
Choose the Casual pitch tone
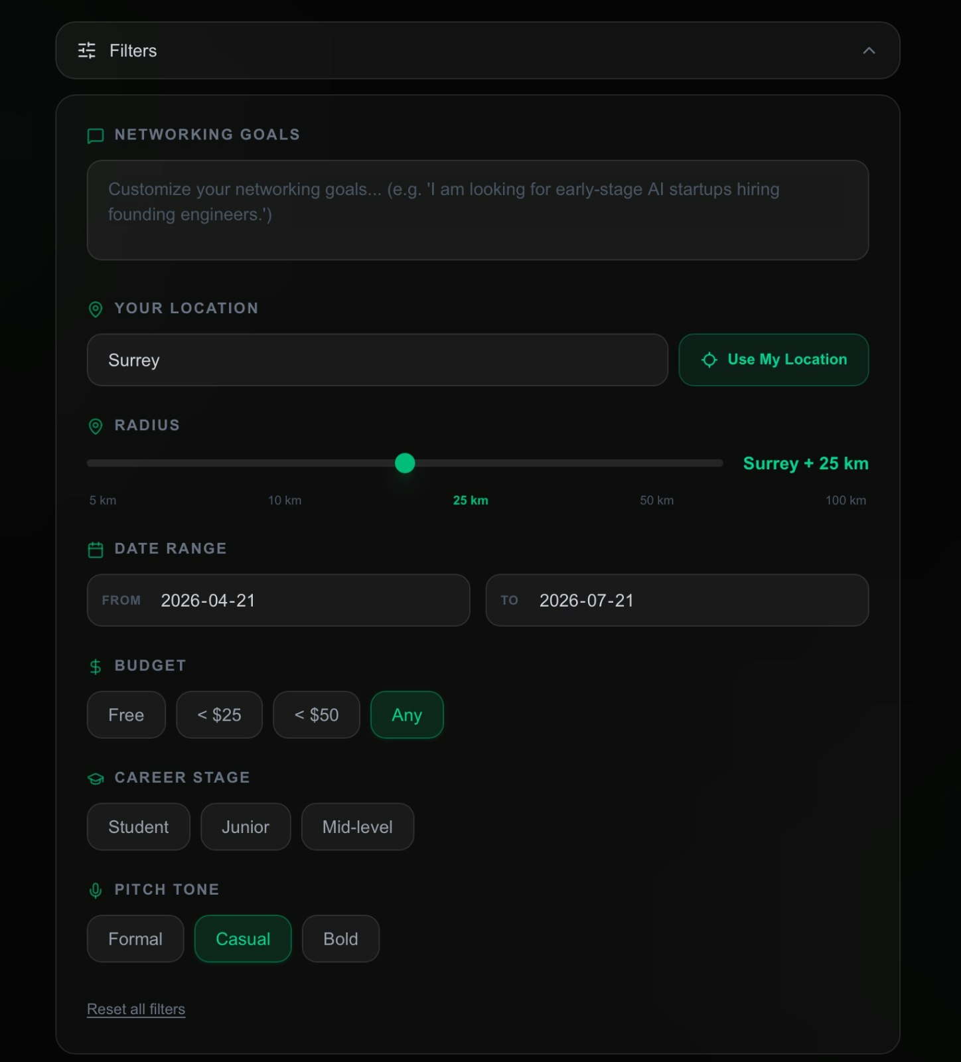243,939
